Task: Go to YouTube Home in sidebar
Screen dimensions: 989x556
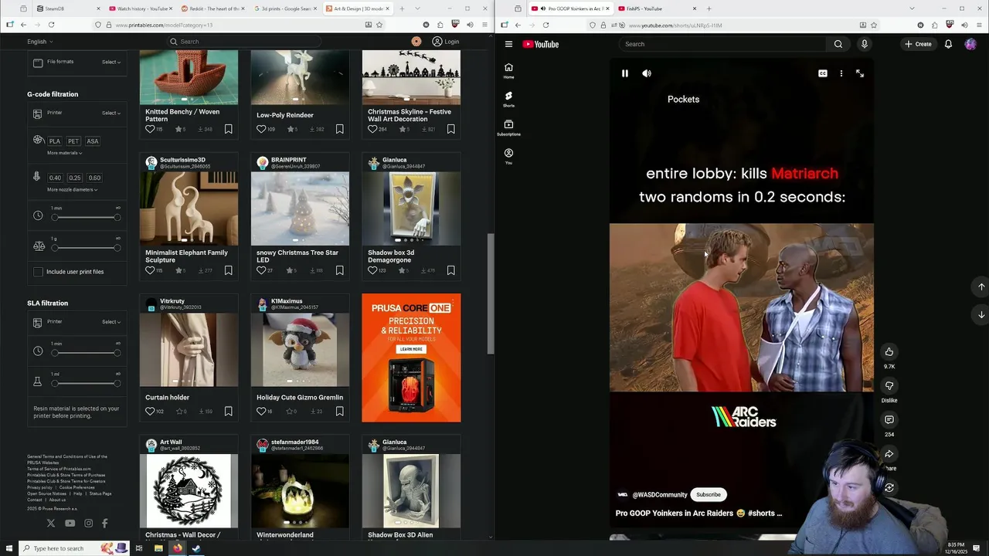Action: 508,70
